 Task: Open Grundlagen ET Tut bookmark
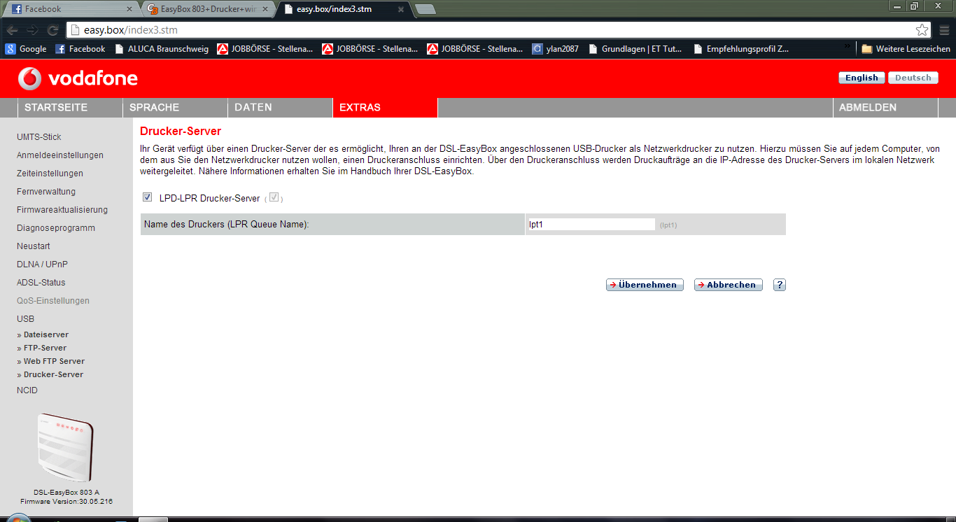(636, 49)
